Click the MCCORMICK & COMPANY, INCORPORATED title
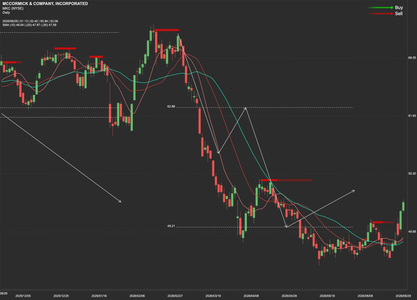The height and width of the screenshot is (300, 417). click(x=45, y=4)
